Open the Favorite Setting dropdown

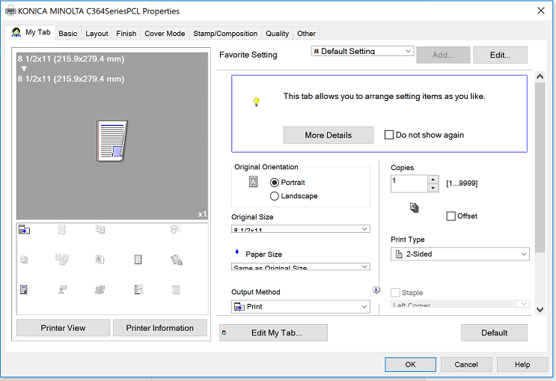pyautogui.click(x=362, y=51)
